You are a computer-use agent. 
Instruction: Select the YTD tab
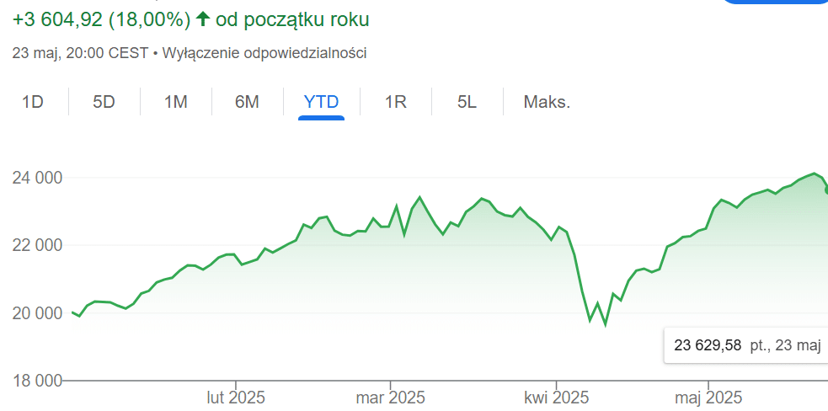click(321, 103)
